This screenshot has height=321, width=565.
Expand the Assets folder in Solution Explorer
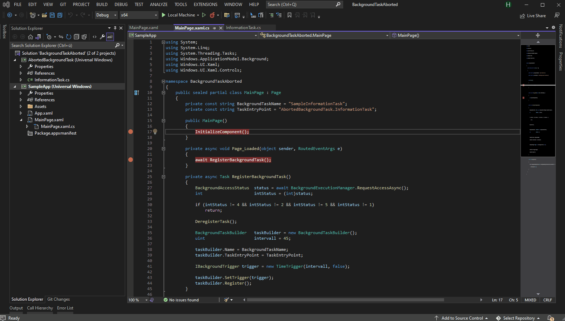click(x=21, y=107)
